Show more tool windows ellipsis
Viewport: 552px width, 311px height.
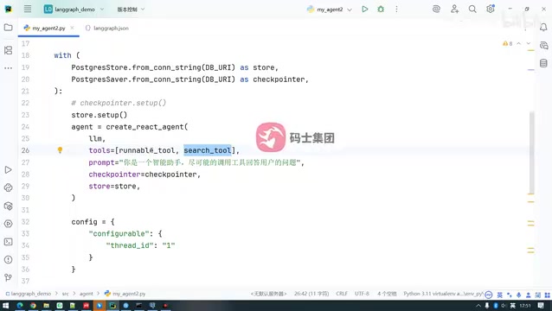(x=8, y=68)
